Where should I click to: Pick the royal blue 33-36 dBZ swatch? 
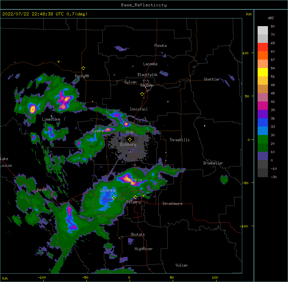coord(263,122)
